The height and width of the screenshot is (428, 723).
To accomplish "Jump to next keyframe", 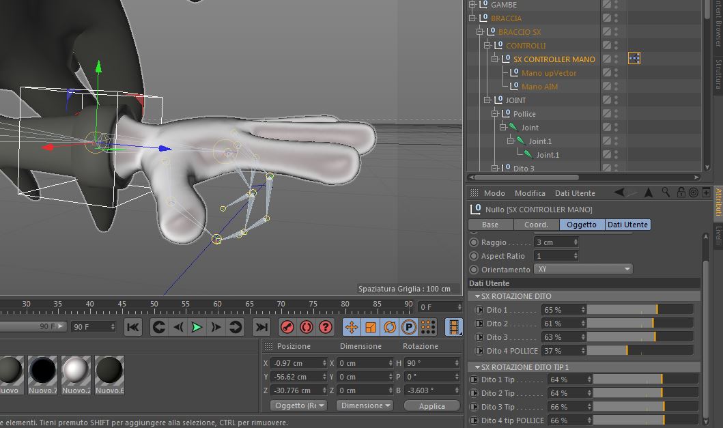I will 235,328.
